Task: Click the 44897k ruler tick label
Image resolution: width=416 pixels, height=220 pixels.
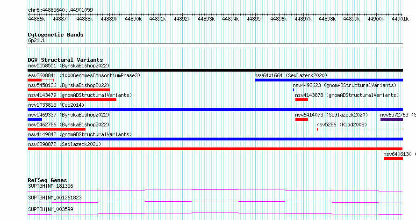Action: tap(303, 19)
